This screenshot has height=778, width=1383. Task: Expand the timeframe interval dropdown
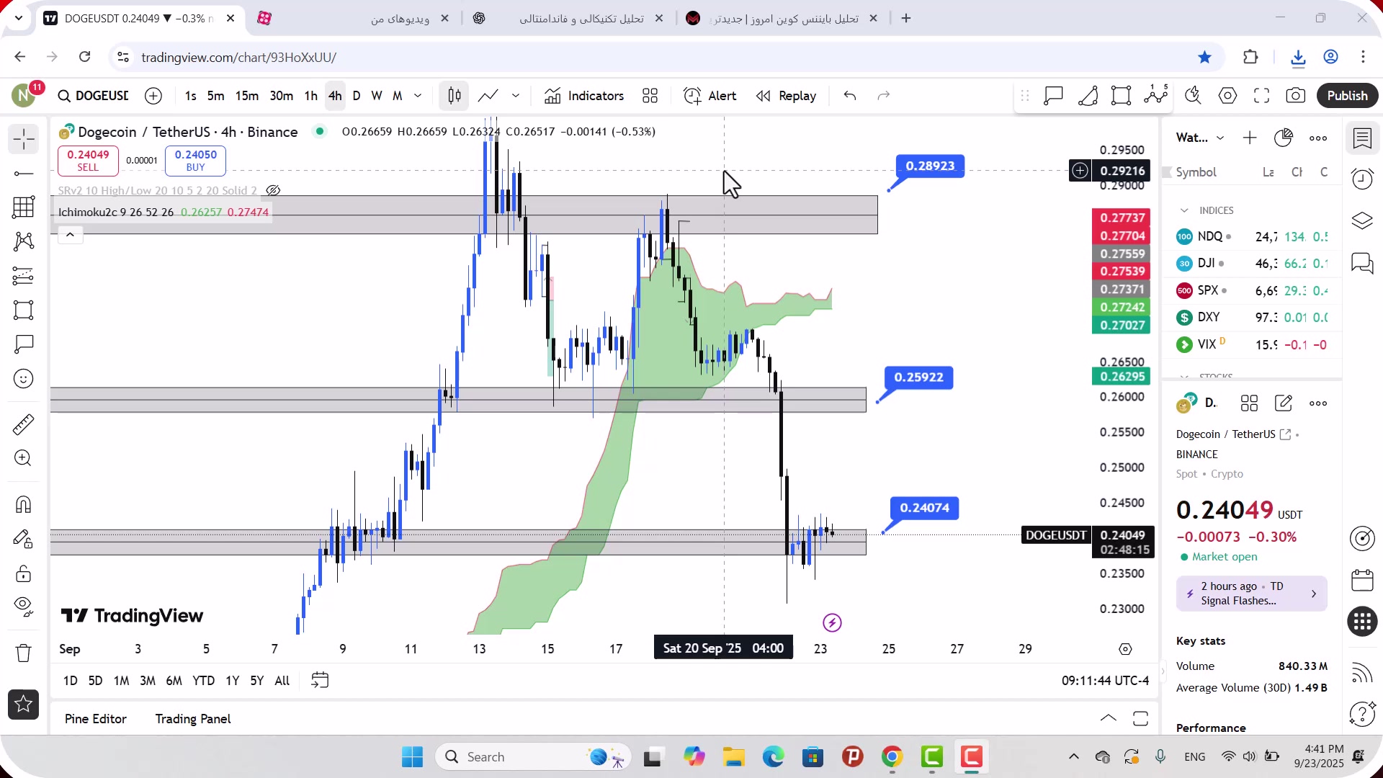point(418,96)
